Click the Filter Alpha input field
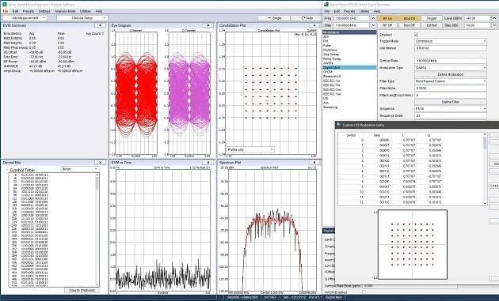The width and height of the screenshot is (499, 301). click(x=451, y=88)
